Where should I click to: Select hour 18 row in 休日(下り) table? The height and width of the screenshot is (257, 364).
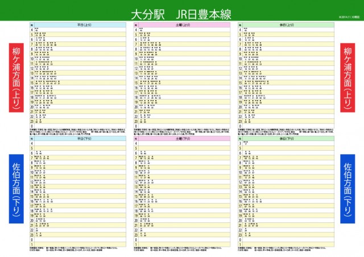[286, 210]
